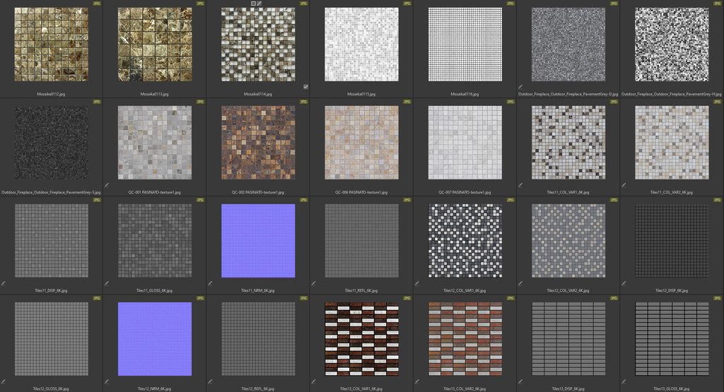
Task: Click the pencil icon on the Tiles11_NRM_6K.jpg tile
Action: click(x=210, y=283)
